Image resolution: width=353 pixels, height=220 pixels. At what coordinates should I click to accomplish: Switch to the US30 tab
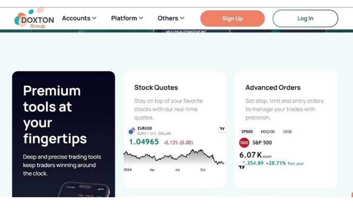[287, 132]
